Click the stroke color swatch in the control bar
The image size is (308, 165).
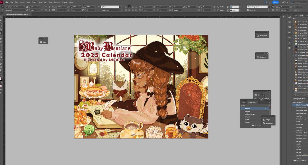[231, 10]
